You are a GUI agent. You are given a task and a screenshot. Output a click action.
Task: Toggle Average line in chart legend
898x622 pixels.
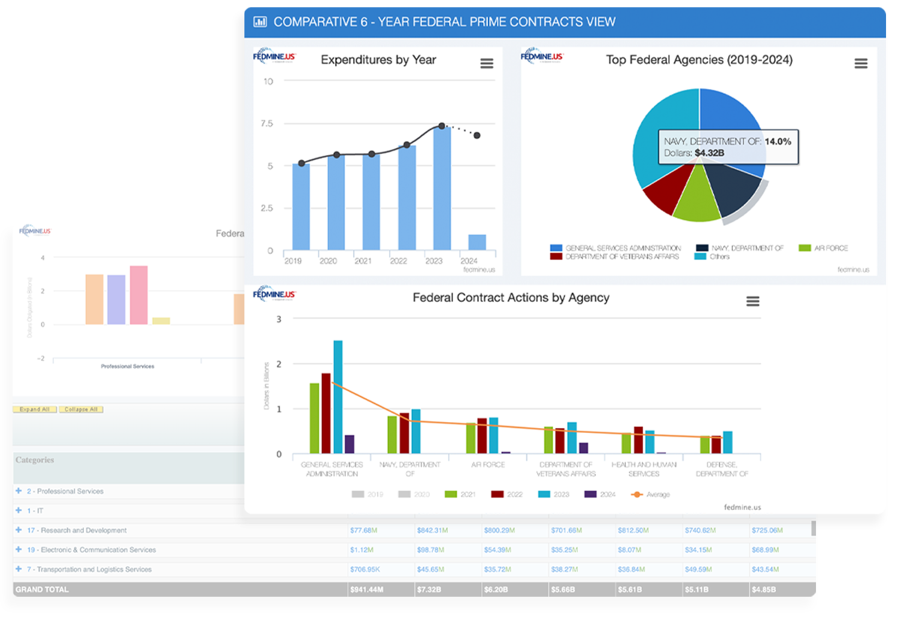coord(651,494)
